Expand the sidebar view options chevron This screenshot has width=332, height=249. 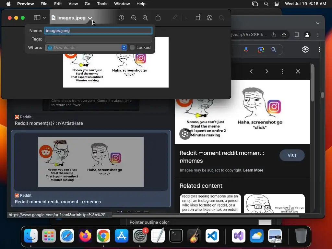[x=44, y=18]
